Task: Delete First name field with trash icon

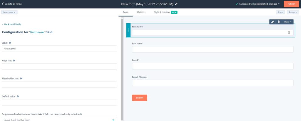Action: (279, 22)
